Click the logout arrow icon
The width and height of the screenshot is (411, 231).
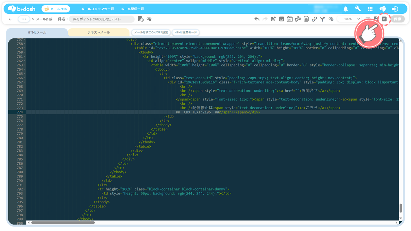pyautogui.click(x=395, y=9)
